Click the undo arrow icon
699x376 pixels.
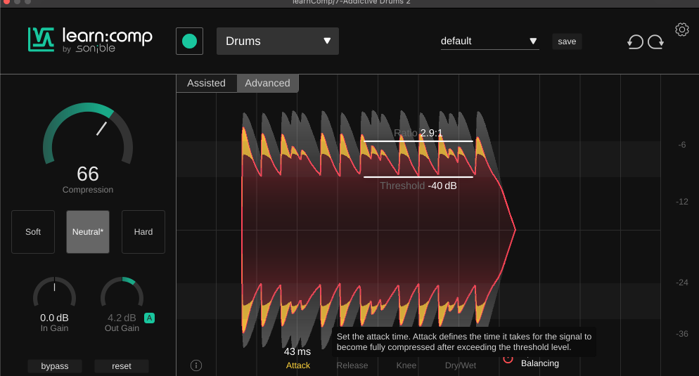point(635,42)
